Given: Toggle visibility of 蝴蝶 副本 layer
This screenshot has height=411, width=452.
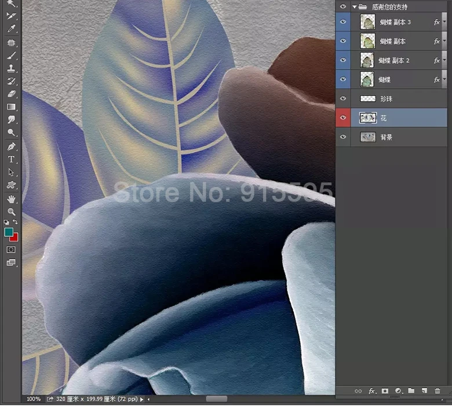Looking at the screenshot, I should point(342,41).
